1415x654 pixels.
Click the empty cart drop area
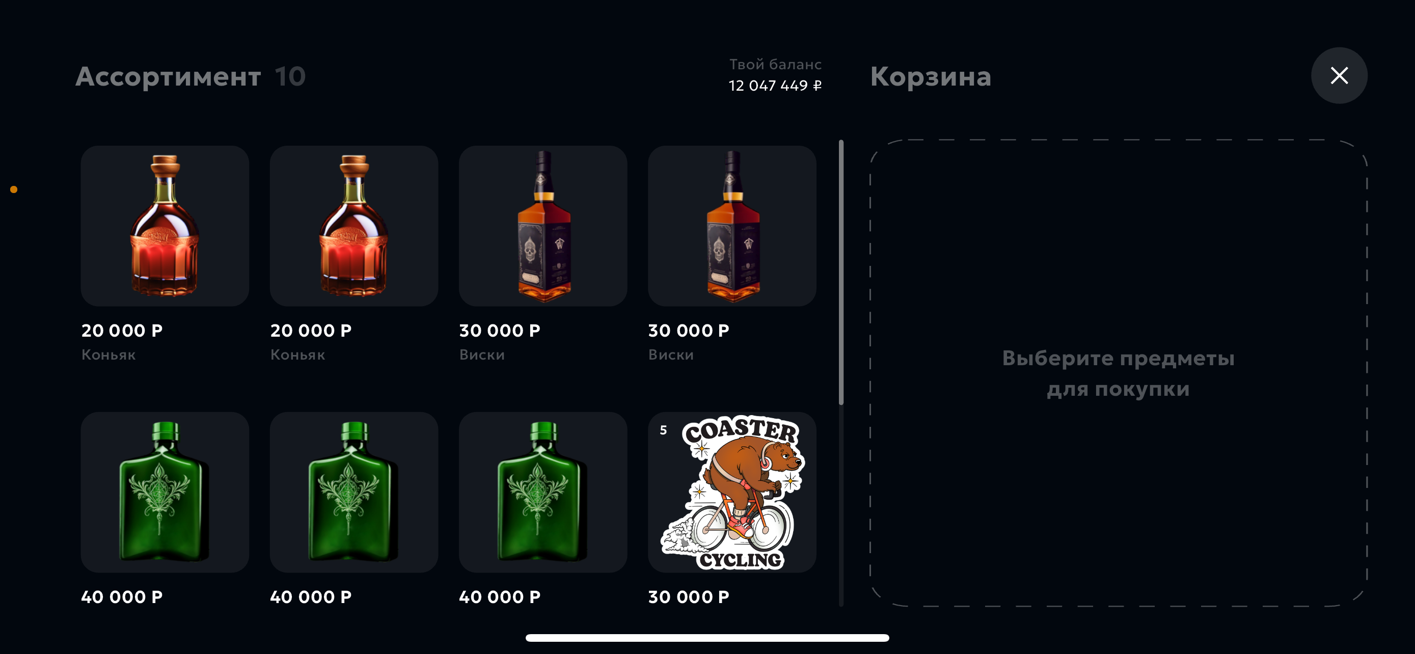tap(1119, 373)
